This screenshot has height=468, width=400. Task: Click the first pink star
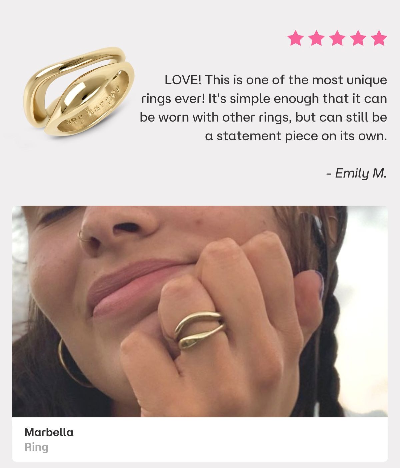(295, 38)
